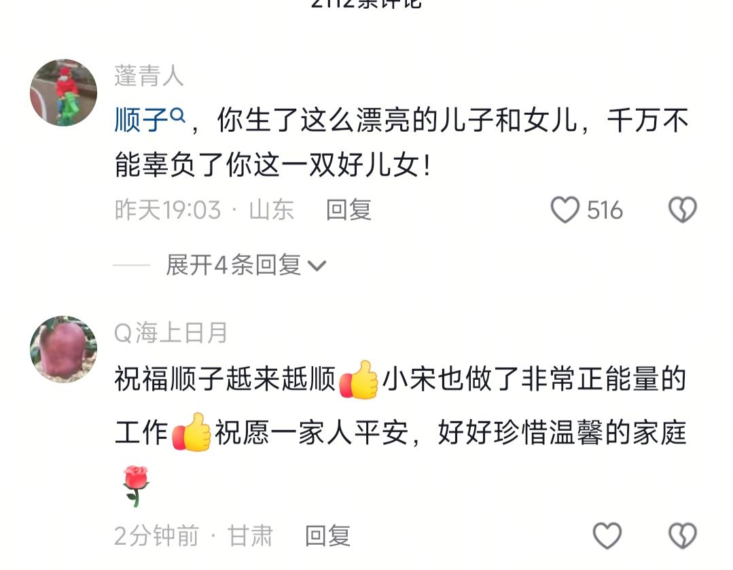Dislike the 蓬青人 comment with broken heart

click(x=683, y=209)
